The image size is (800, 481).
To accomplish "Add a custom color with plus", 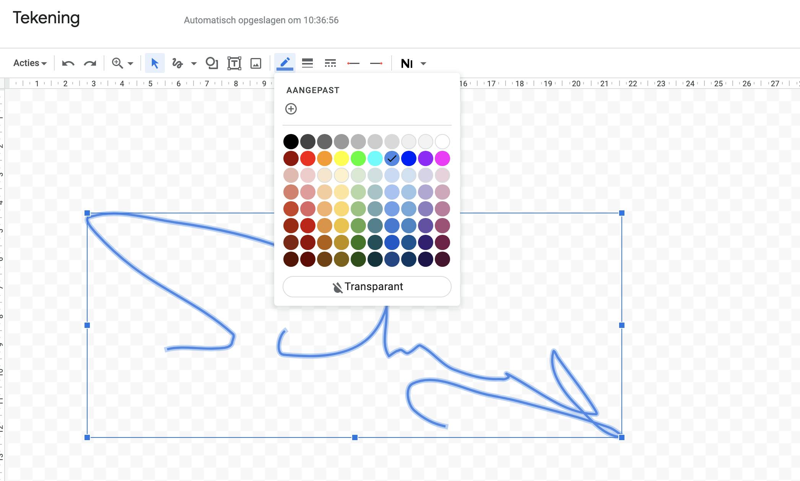I will tap(291, 109).
